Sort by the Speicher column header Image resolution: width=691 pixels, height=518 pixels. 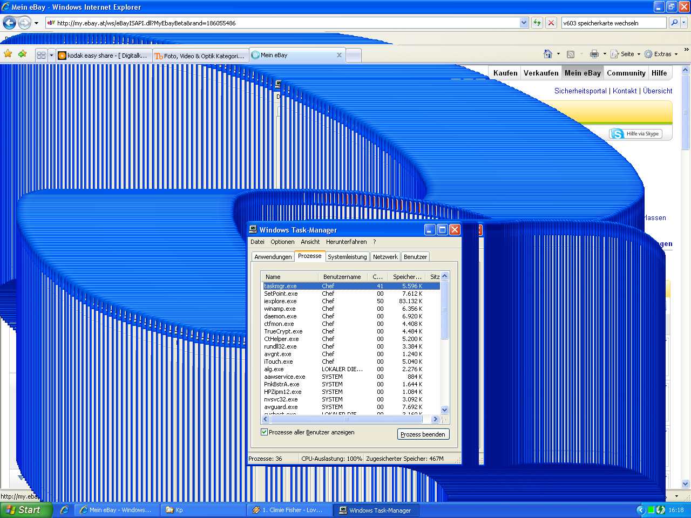(x=407, y=276)
